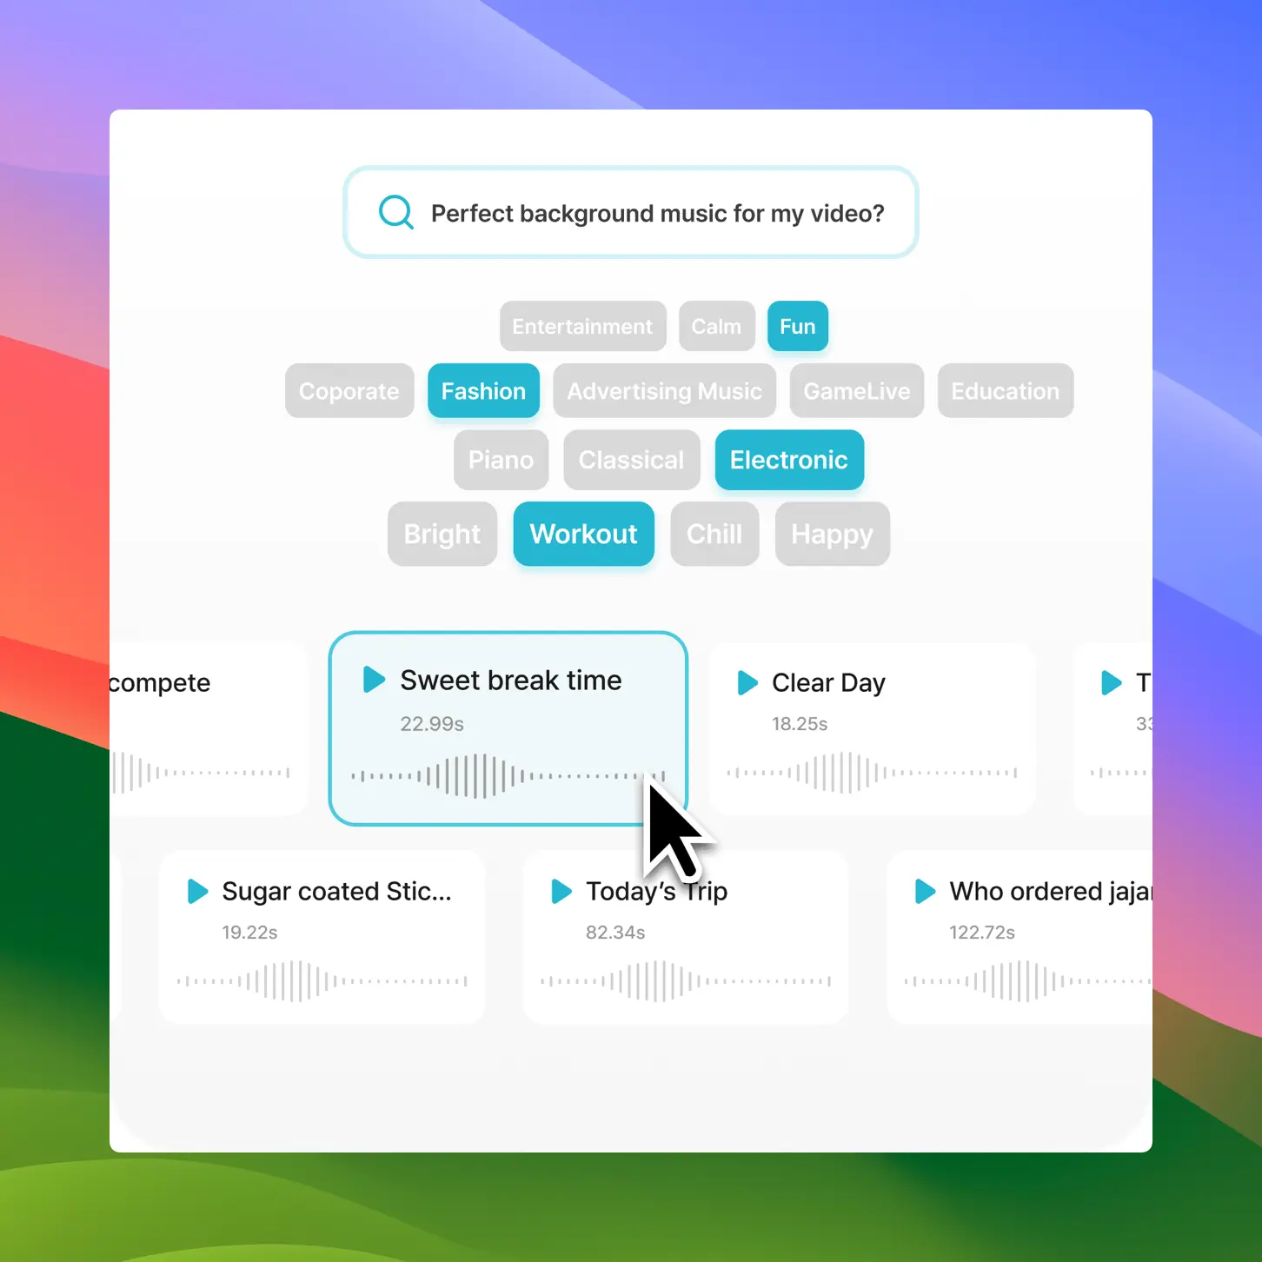Pick the Classical genre tag
The image size is (1262, 1262).
pyautogui.click(x=631, y=460)
